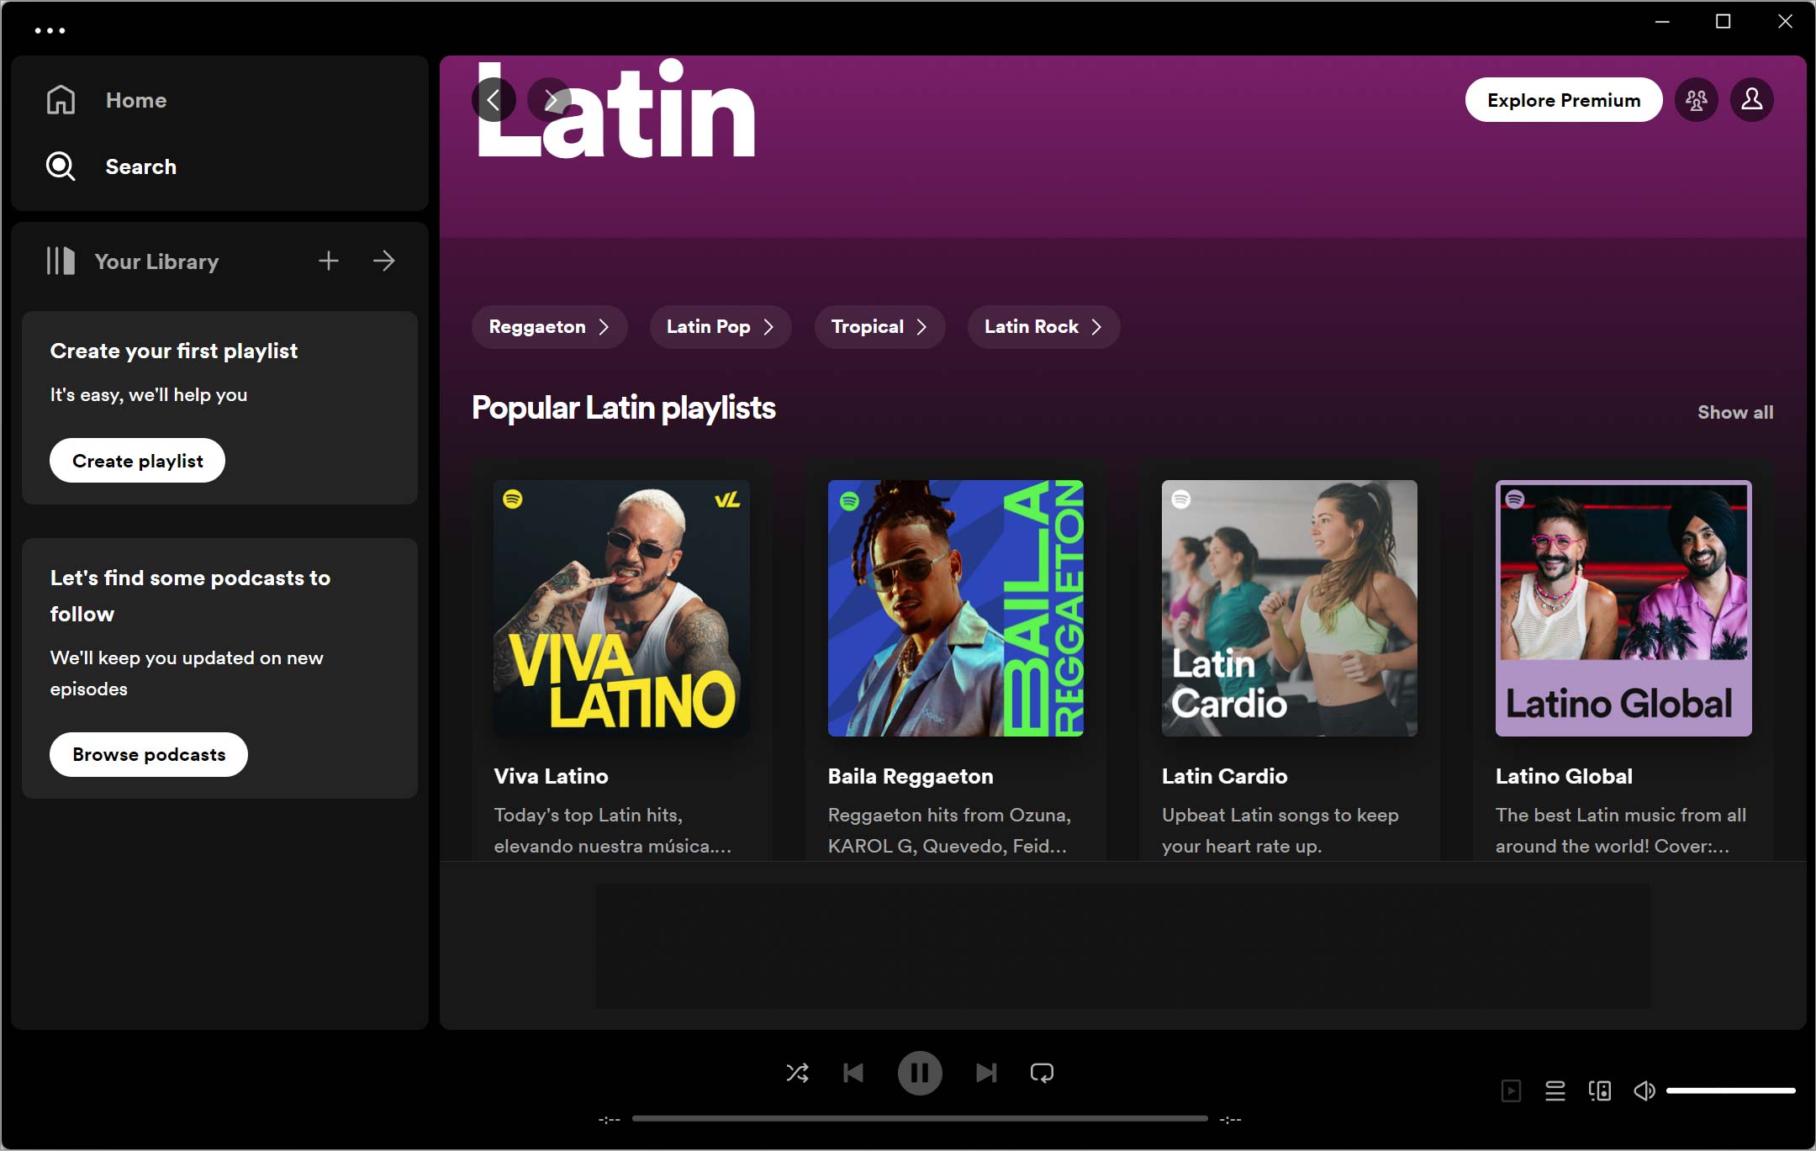The image size is (1816, 1151).
Task: Skip to next track
Action: click(986, 1073)
